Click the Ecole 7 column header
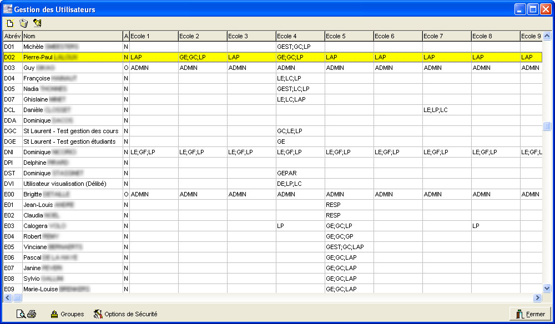The height and width of the screenshot is (324, 555). pyautogui.click(x=447, y=36)
